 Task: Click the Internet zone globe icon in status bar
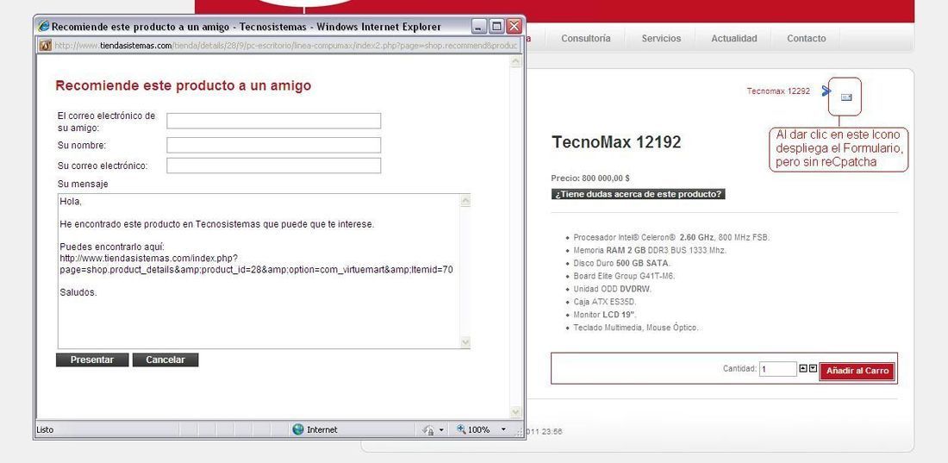tap(298, 429)
